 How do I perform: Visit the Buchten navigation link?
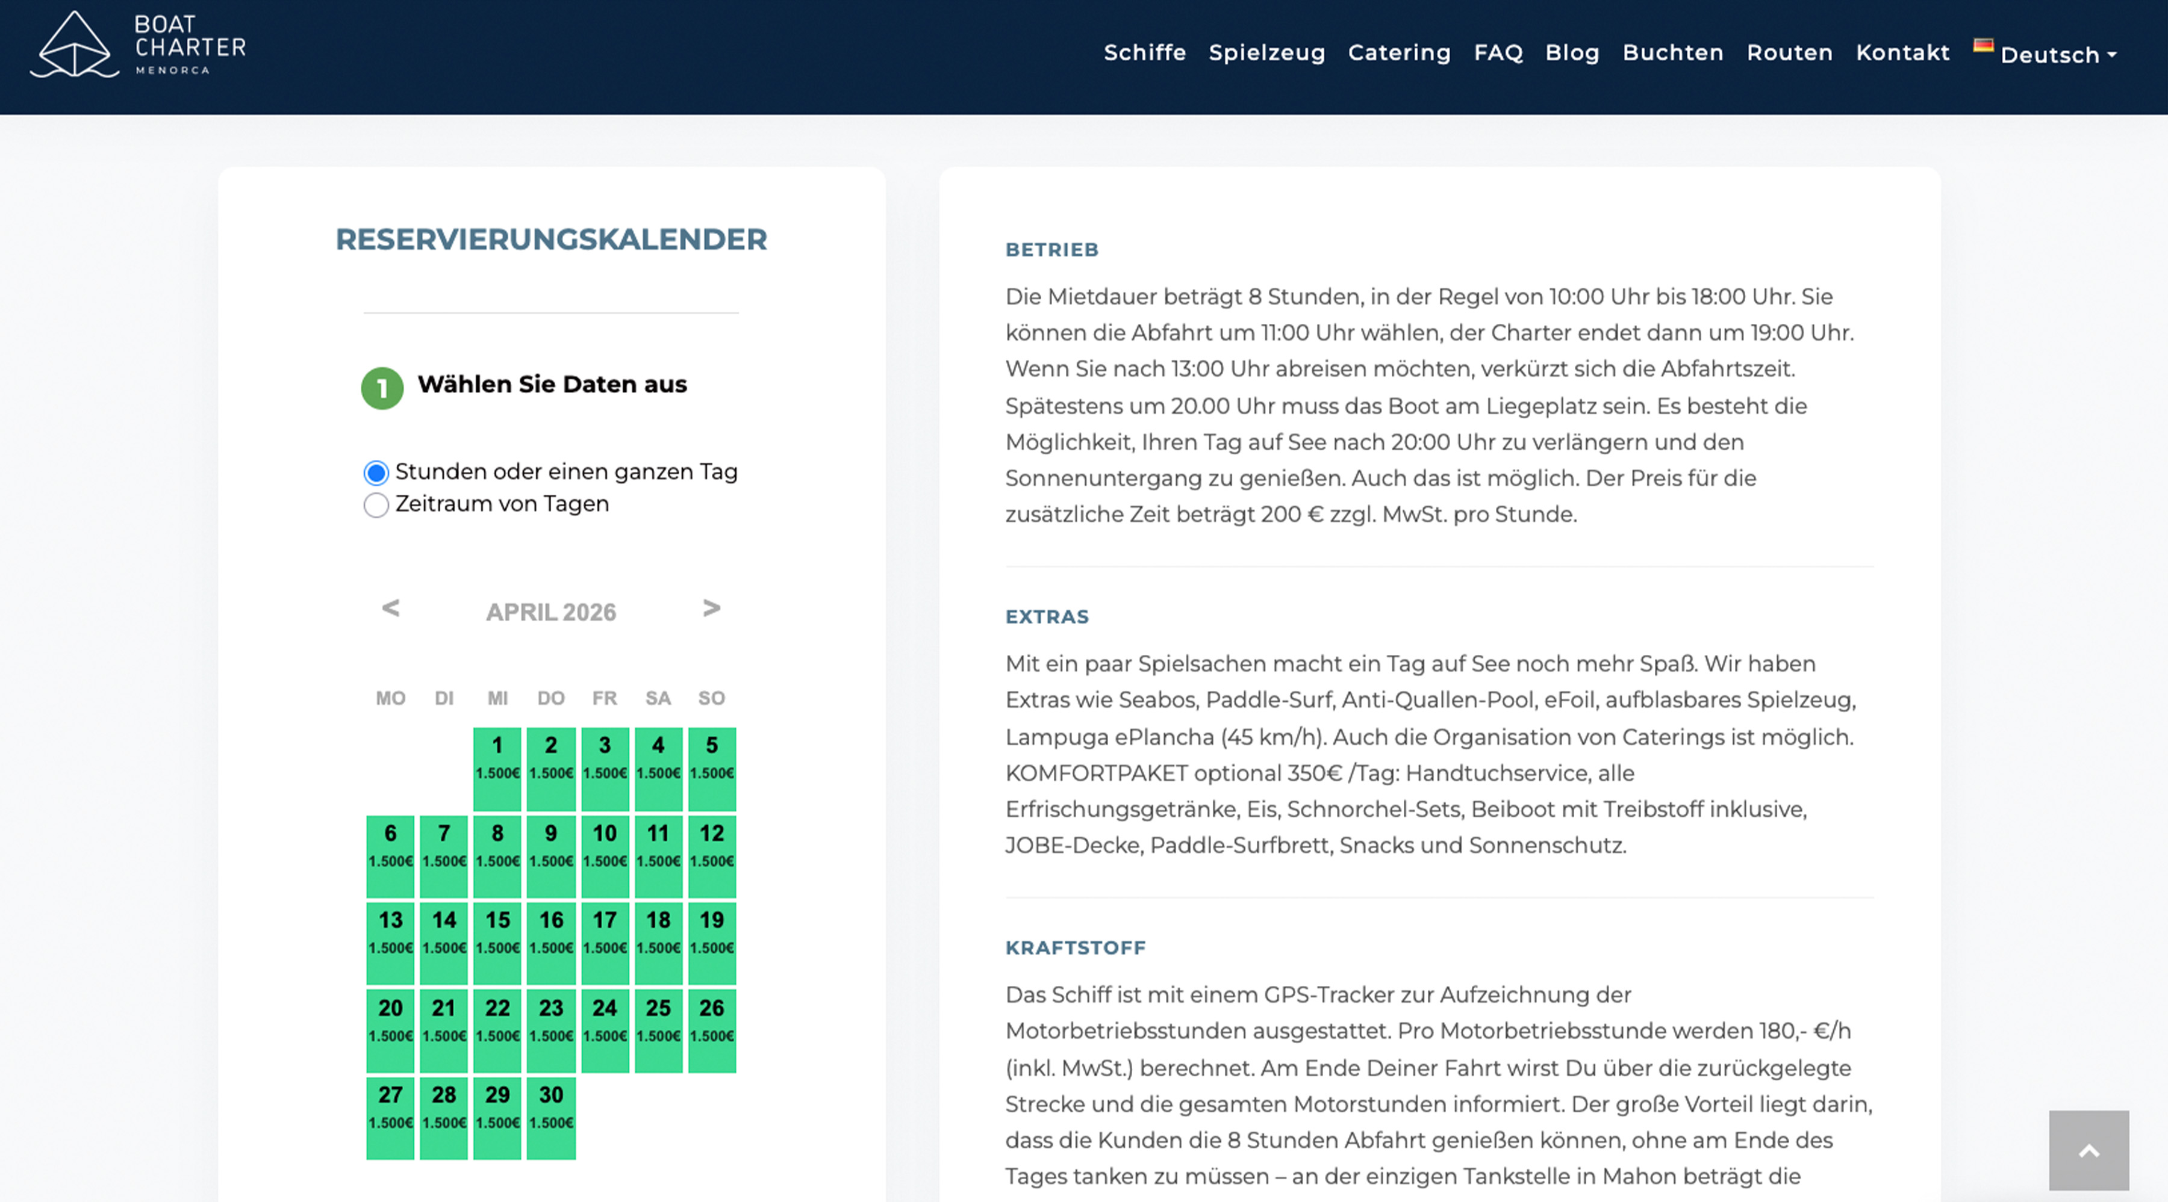point(1672,53)
